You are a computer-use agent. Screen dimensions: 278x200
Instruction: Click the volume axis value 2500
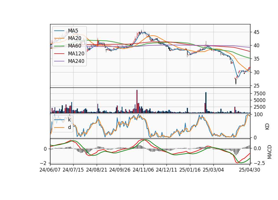pyautogui.click(x=259, y=107)
